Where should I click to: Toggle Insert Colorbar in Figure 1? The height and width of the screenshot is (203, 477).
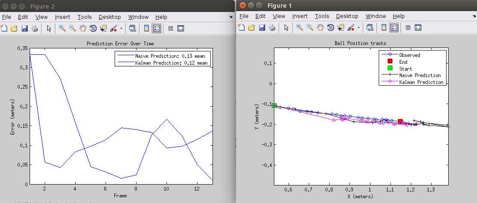click(384, 27)
